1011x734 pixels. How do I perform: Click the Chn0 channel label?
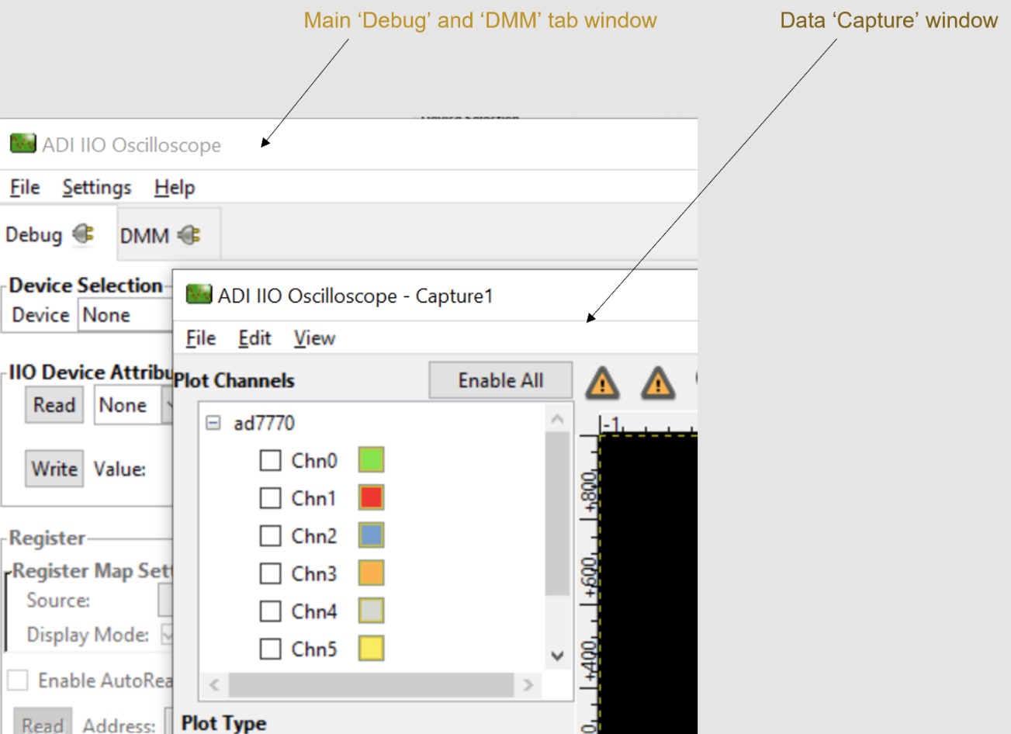click(314, 460)
